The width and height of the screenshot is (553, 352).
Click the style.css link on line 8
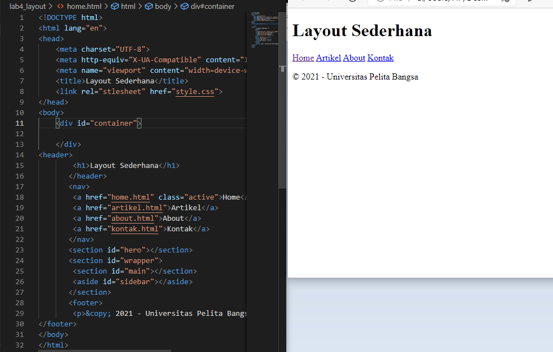[194, 91]
